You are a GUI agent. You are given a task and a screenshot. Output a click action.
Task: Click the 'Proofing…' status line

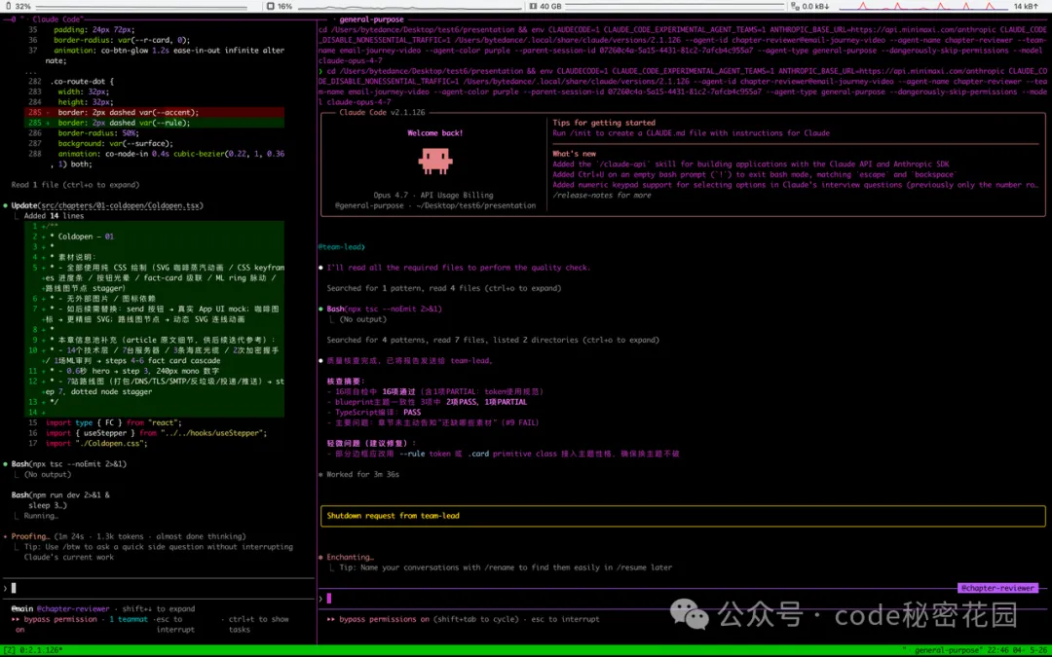coord(129,536)
